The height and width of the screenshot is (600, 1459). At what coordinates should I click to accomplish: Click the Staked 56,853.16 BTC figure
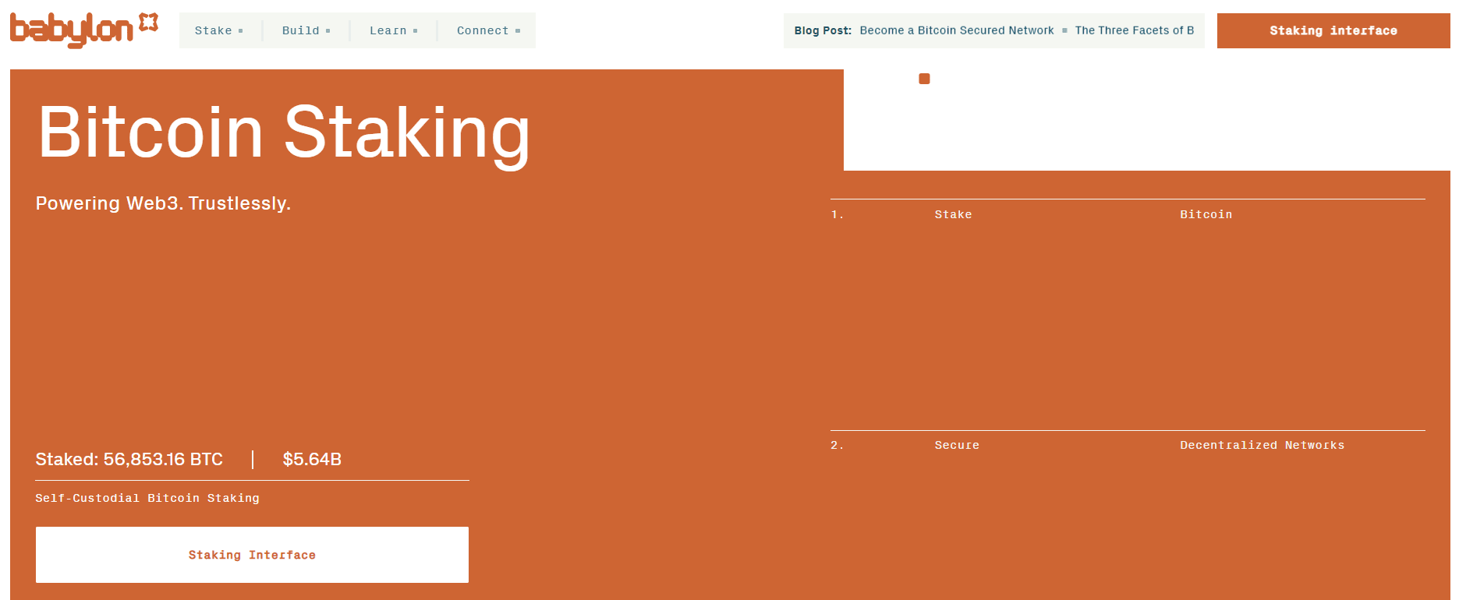(129, 460)
